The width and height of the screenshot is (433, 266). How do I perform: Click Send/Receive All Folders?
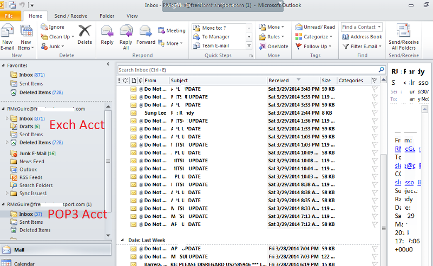(x=403, y=37)
